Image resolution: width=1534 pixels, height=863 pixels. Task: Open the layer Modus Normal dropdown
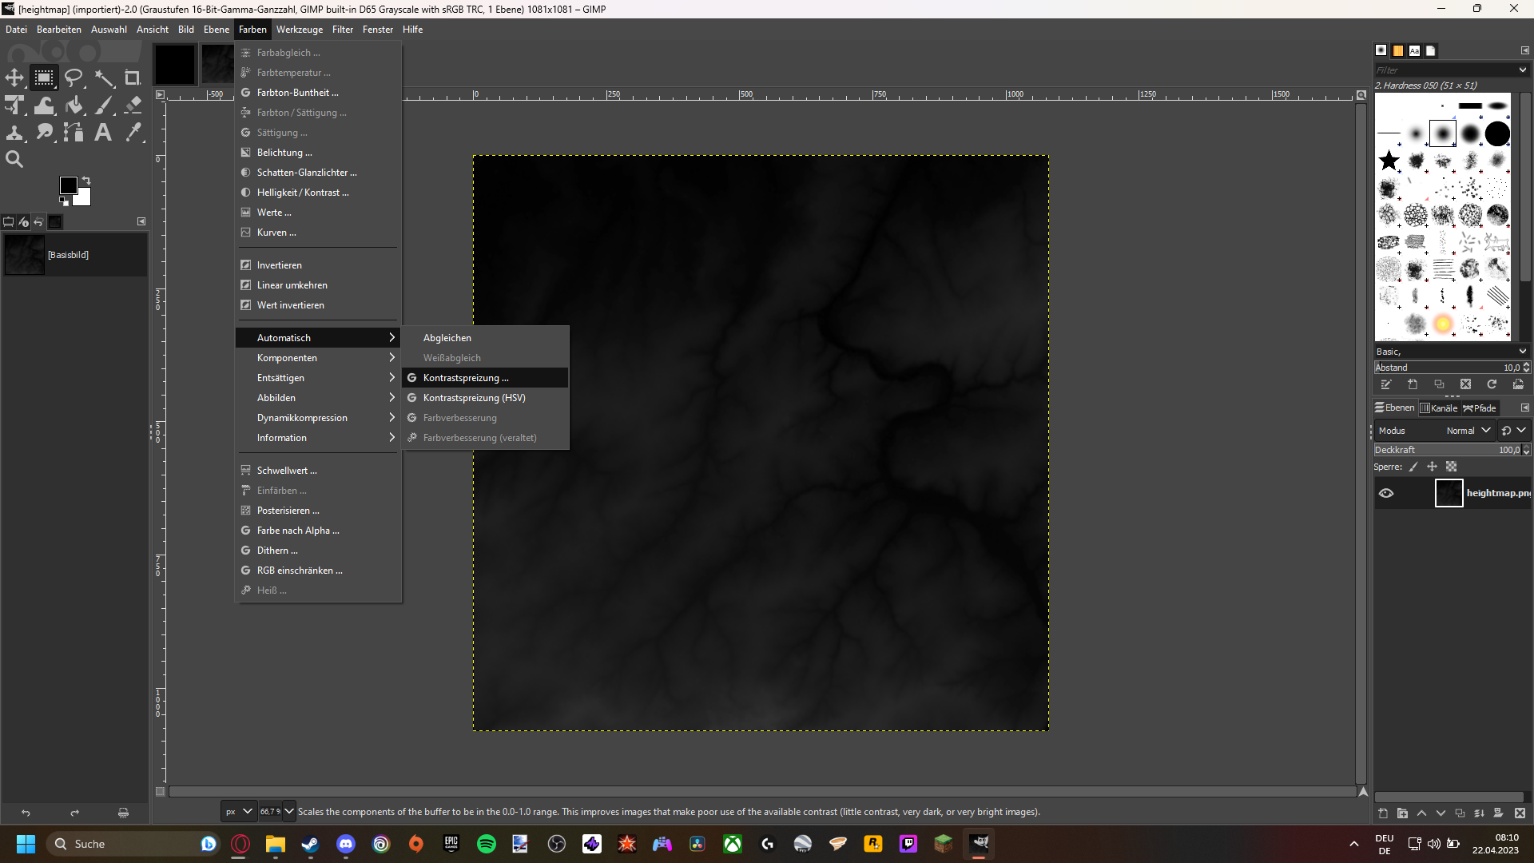(1468, 430)
